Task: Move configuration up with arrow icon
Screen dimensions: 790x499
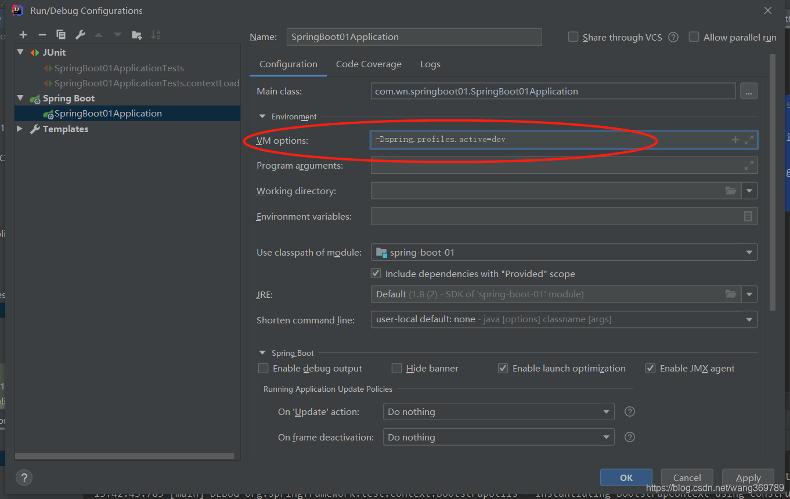Action: pos(99,35)
